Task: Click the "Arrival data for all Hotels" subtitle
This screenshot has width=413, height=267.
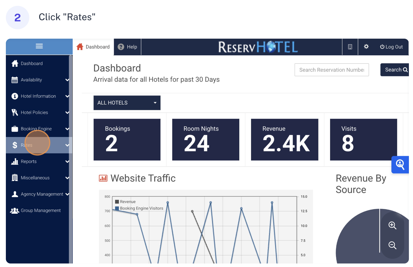Action: (x=156, y=80)
